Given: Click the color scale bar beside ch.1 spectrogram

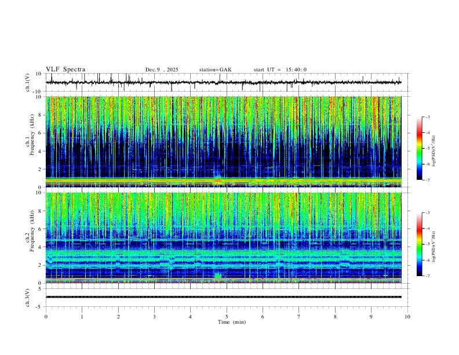Looking at the screenshot, I should click(x=419, y=148).
